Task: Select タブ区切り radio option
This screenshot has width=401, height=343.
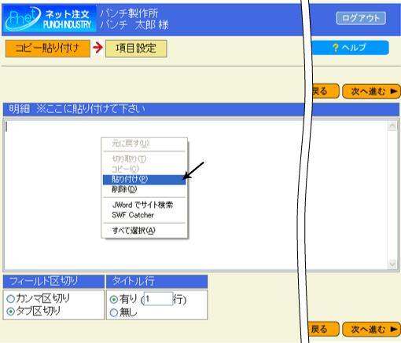Action: [x=10, y=312]
